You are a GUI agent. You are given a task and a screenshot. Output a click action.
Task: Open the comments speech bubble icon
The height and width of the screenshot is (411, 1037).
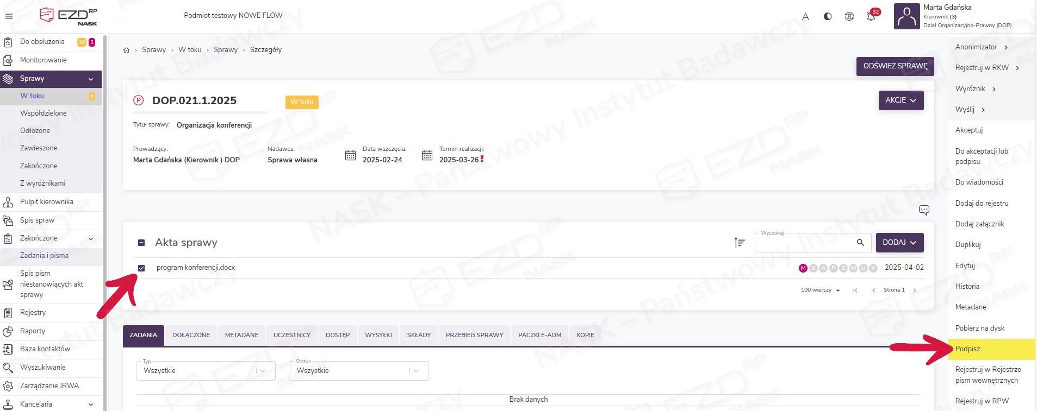[924, 210]
